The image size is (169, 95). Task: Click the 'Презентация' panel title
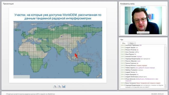click(x=8, y=4)
